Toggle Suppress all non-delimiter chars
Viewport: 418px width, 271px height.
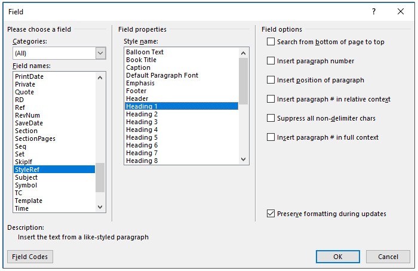coord(271,118)
